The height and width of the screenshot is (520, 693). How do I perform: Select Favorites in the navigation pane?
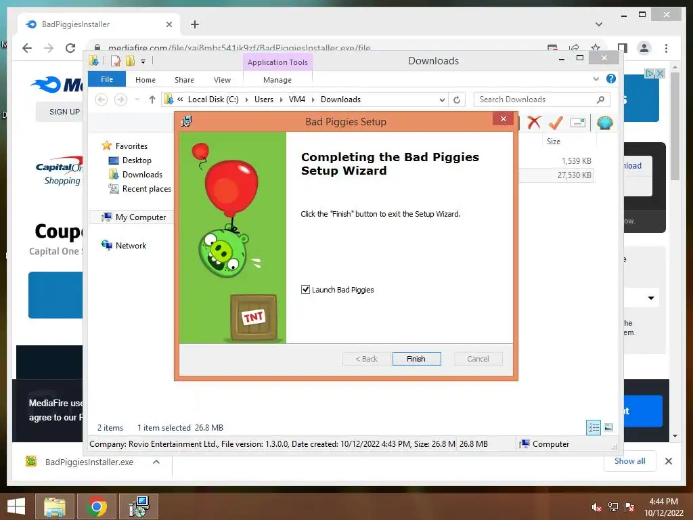[131, 146]
